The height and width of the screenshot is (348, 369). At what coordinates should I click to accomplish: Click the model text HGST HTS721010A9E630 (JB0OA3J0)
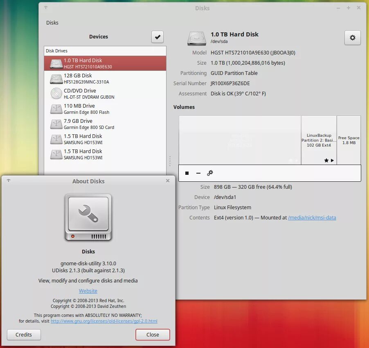(253, 53)
